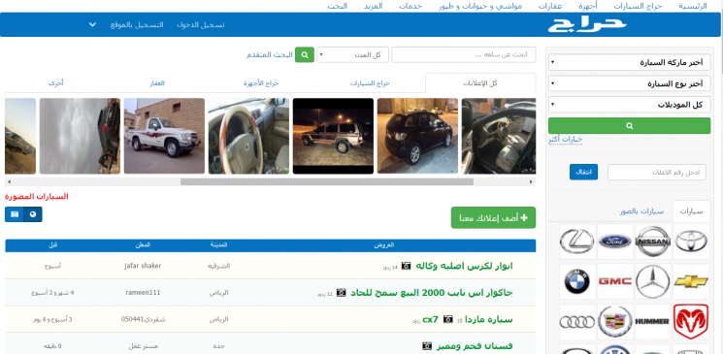Open the BMW brand logo
The image size is (723, 354).
point(576,281)
